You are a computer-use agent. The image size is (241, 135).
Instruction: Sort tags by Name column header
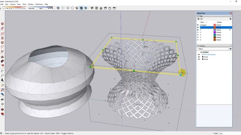coord(202,22)
